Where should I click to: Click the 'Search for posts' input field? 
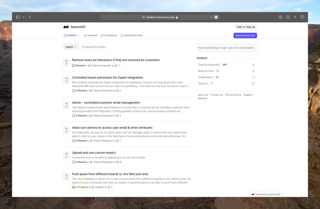click(x=105, y=47)
